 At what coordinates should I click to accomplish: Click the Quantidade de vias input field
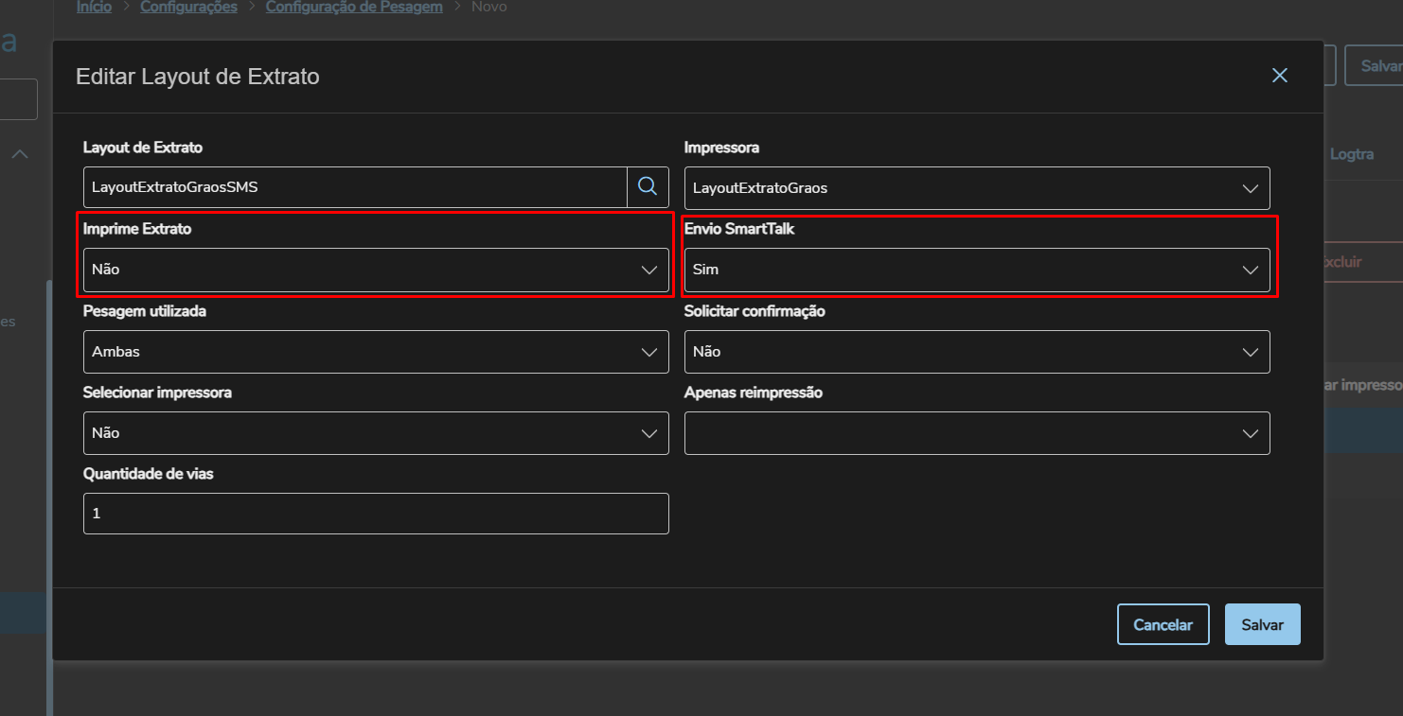coord(375,514)
